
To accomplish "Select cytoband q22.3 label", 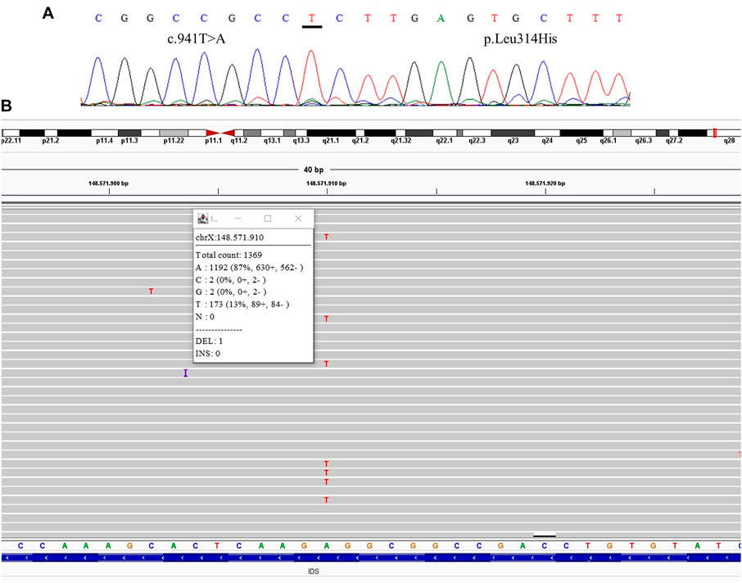I will pos(477,141).
